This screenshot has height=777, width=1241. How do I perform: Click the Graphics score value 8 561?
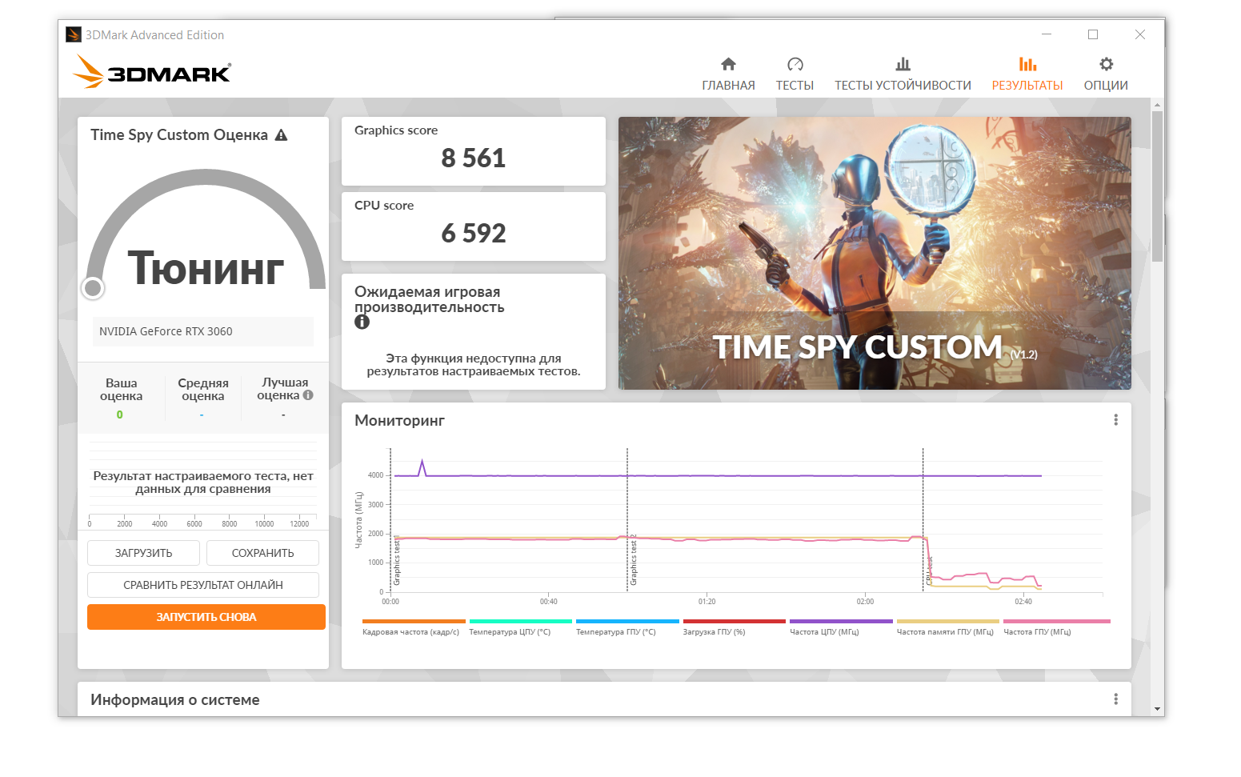[x=474, y=158]
